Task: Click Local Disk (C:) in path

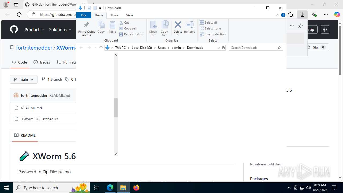Action: (142, 48)
